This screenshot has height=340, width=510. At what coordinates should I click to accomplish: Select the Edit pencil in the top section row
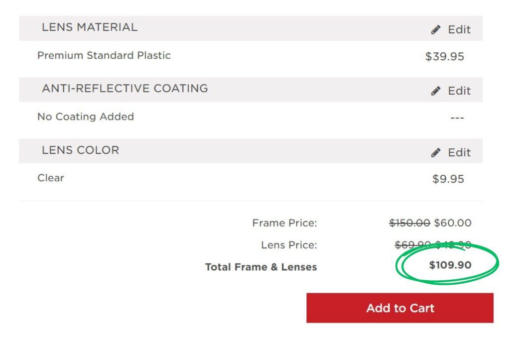click(437, 29)
